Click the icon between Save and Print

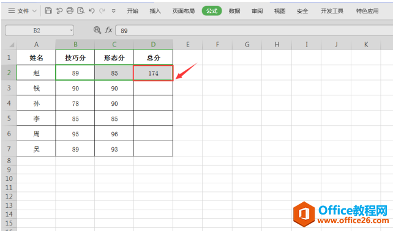59,10
